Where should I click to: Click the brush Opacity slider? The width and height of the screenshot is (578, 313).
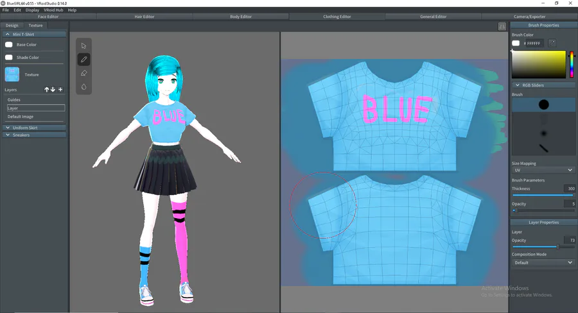coord(543,210)
